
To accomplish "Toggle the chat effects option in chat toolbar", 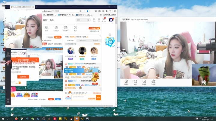I will 97,93.
